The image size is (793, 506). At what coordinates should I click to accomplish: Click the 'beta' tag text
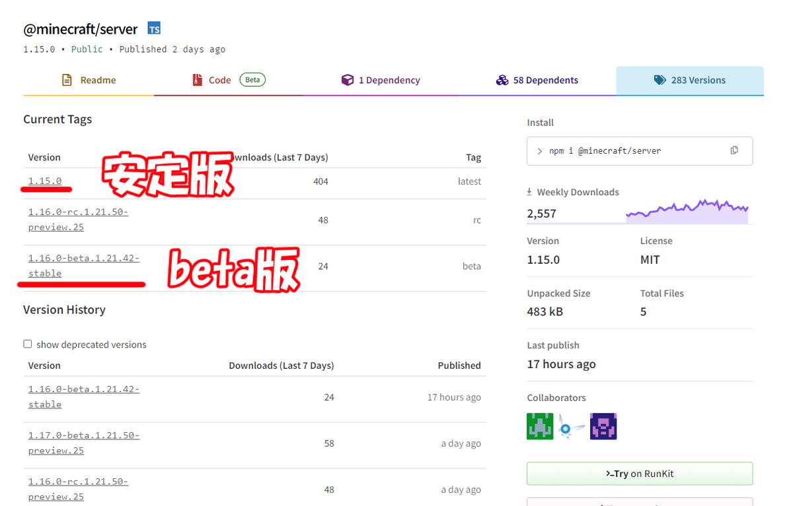pyautogui.click(x=472, y=267)
